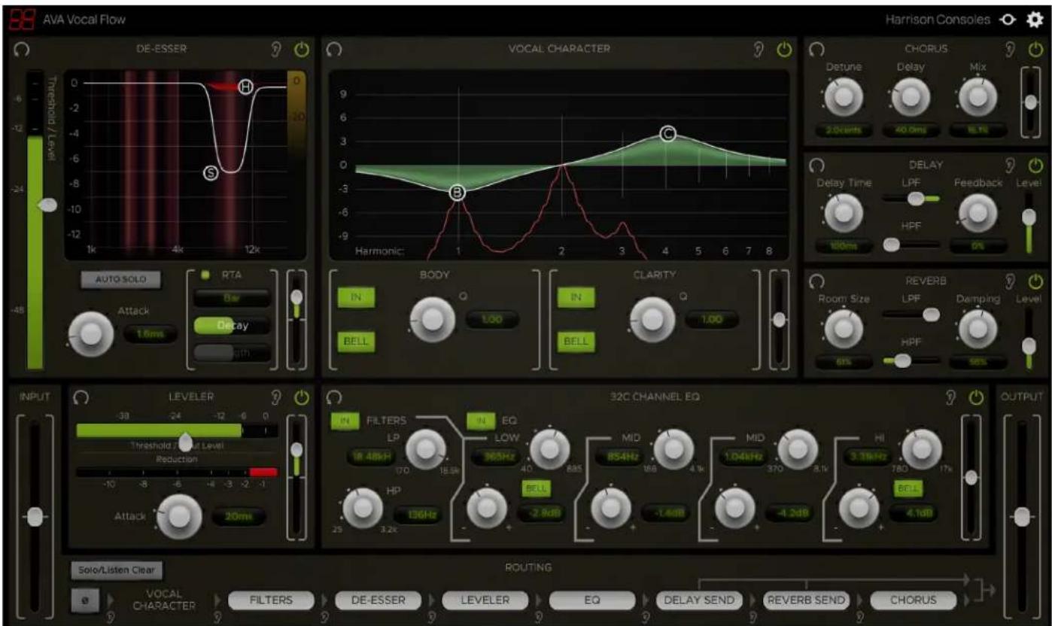The width and height of the screenshot is (1052, 626).
Task: Click the RTA Decay slider
Action: pos(232,326)
